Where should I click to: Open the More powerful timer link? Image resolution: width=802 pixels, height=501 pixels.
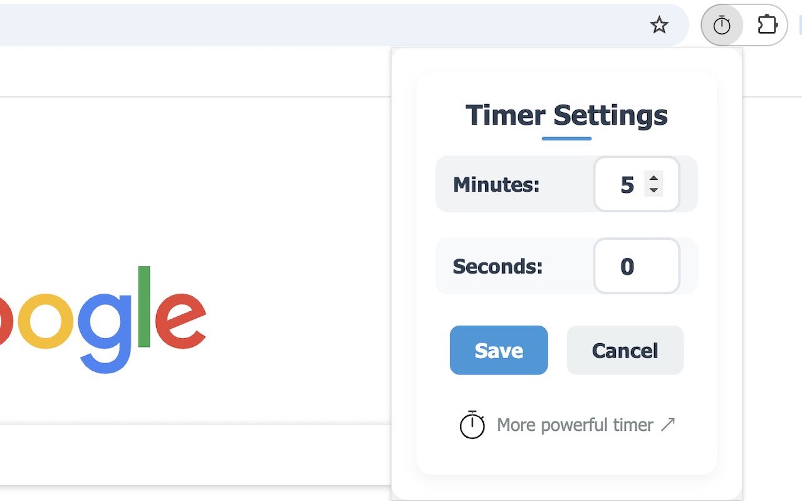[575, 425]
